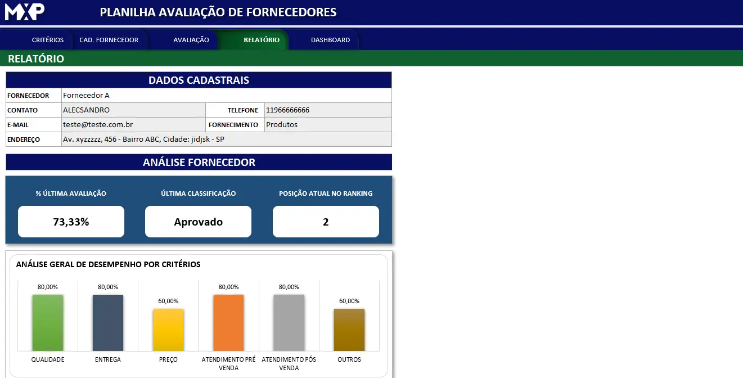Click the yellow Preço bar
Screen dimensions: 743x378
point(168,330)
